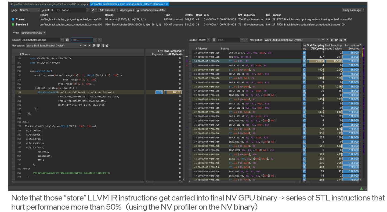Go to next value in left Navigation bar
Viewport: 387px width, 212px height.
(x=85, y=46)
